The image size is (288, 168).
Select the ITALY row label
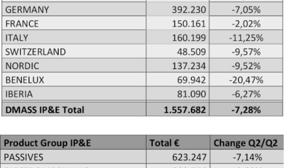17,38
